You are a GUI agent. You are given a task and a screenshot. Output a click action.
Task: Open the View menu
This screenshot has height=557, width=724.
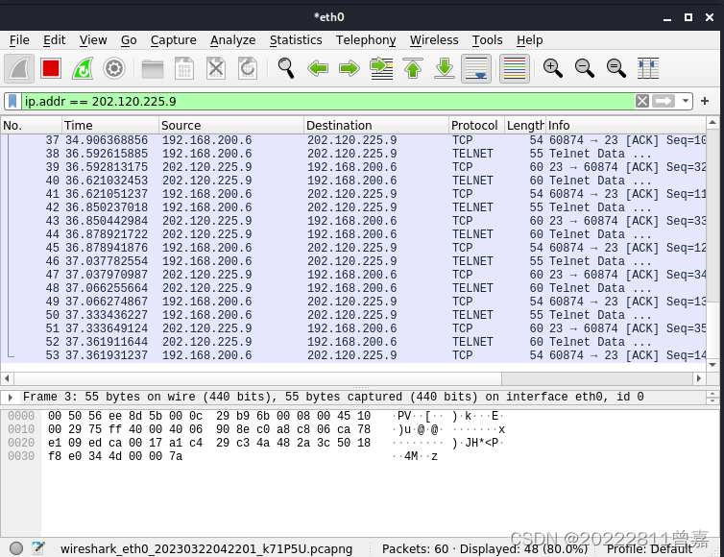click(x=93, y=40)
